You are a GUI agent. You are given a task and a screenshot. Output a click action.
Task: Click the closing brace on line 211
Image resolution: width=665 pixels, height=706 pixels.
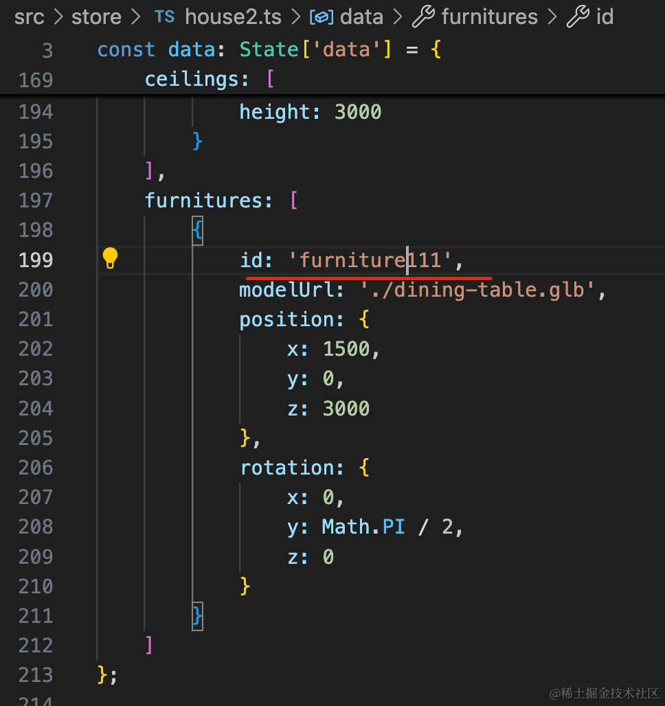click(197, 616)
